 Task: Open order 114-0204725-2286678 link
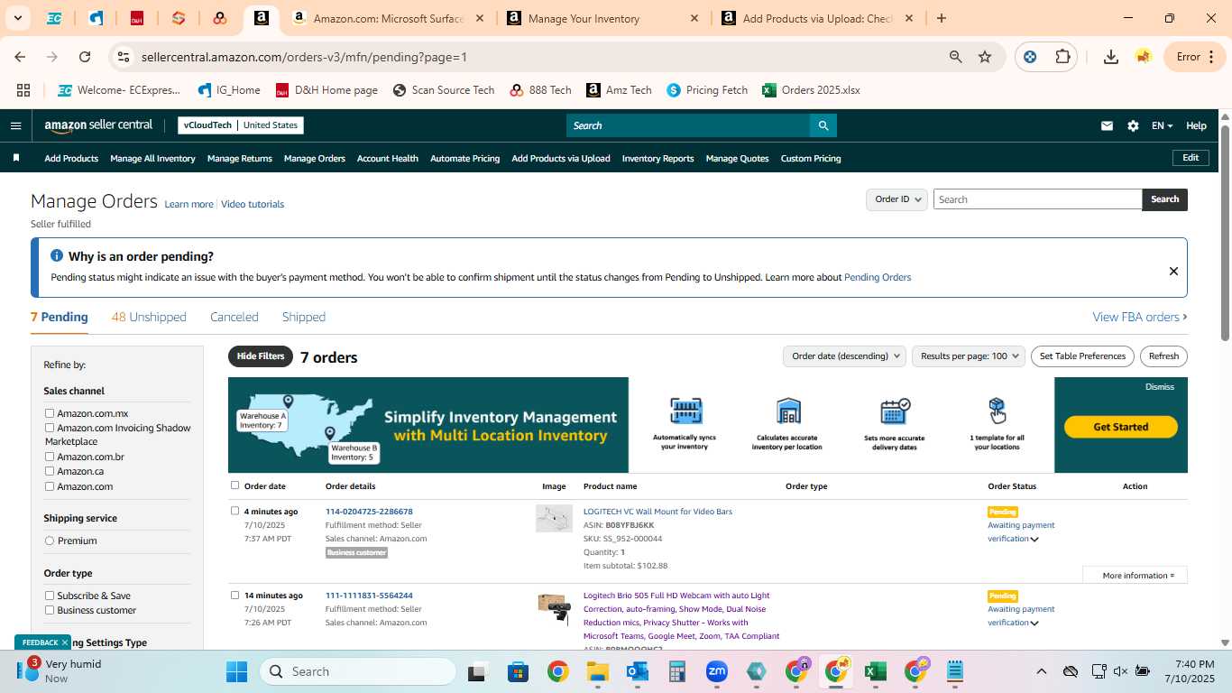click(369, 512)
